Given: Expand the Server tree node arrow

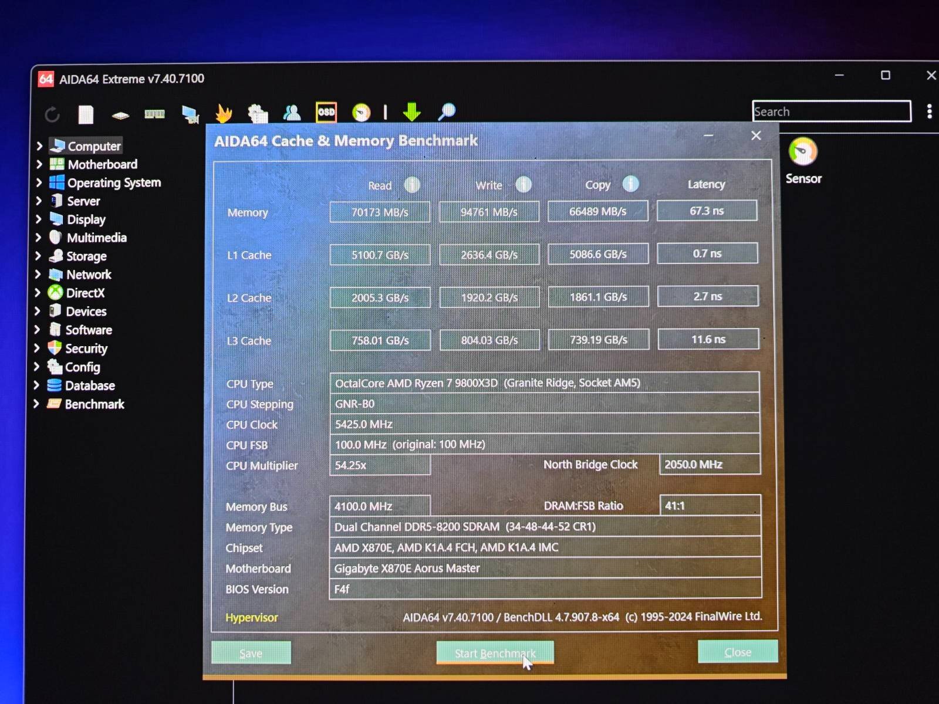Looking at the screenshot, I should click(x=39, y=201).
